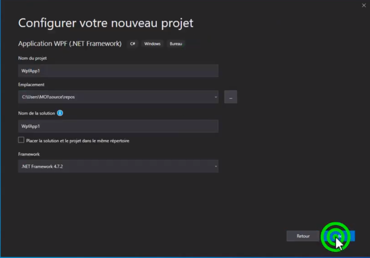Click the "Placer la solution et le projet" label

pos(78,141)
